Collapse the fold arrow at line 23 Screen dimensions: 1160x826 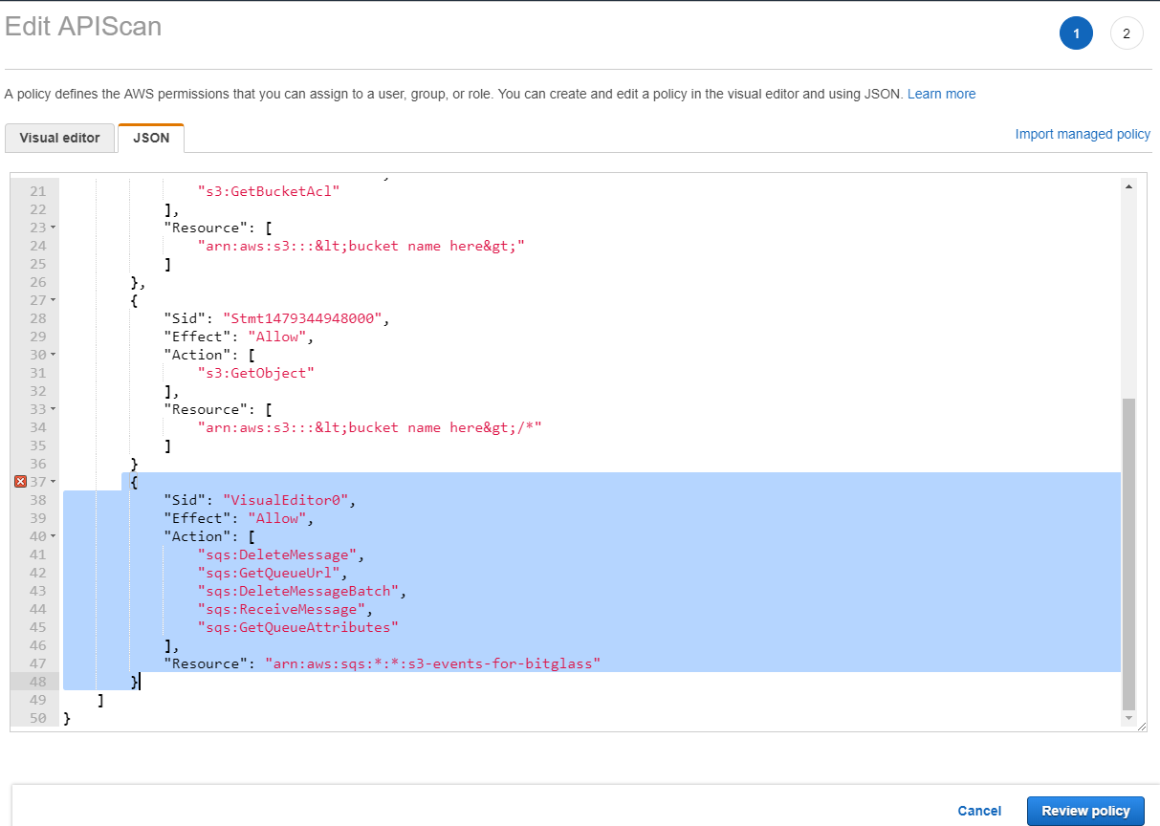pyautogui.click(x=52, y=228)
